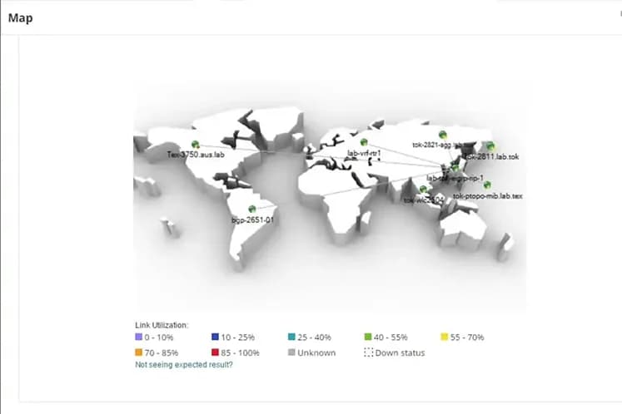The image size is (622, 414).
Task: Click the '40 - 55%' legend text
Action: (391, 338)
